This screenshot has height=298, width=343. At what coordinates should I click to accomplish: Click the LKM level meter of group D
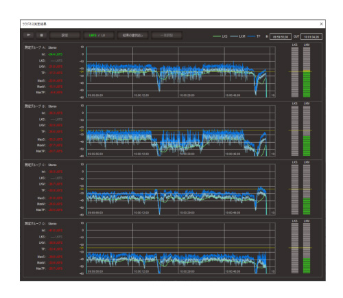click(x=307, y=249)
